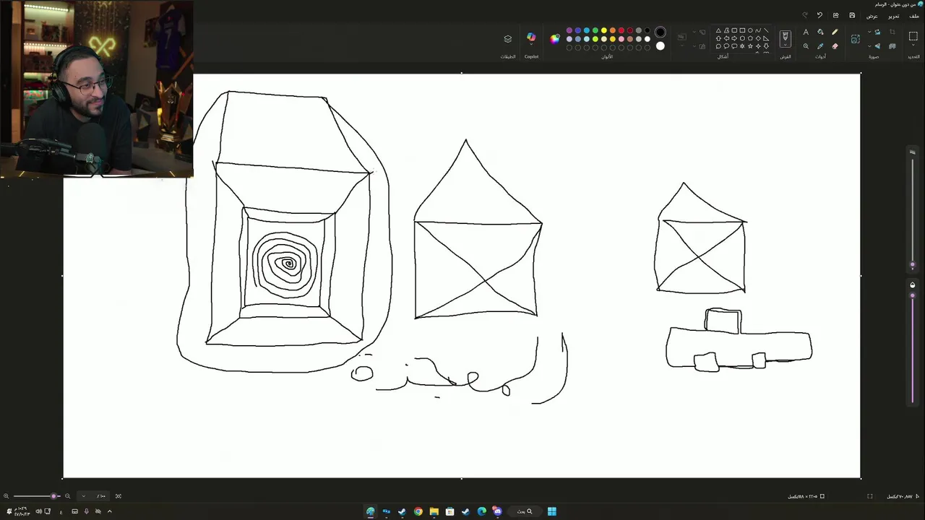Image resolution: width=925 pixels, height=520 pixels.
Task: Open the Edit colors rainbow wheel
Action: [x=554, y=39]
